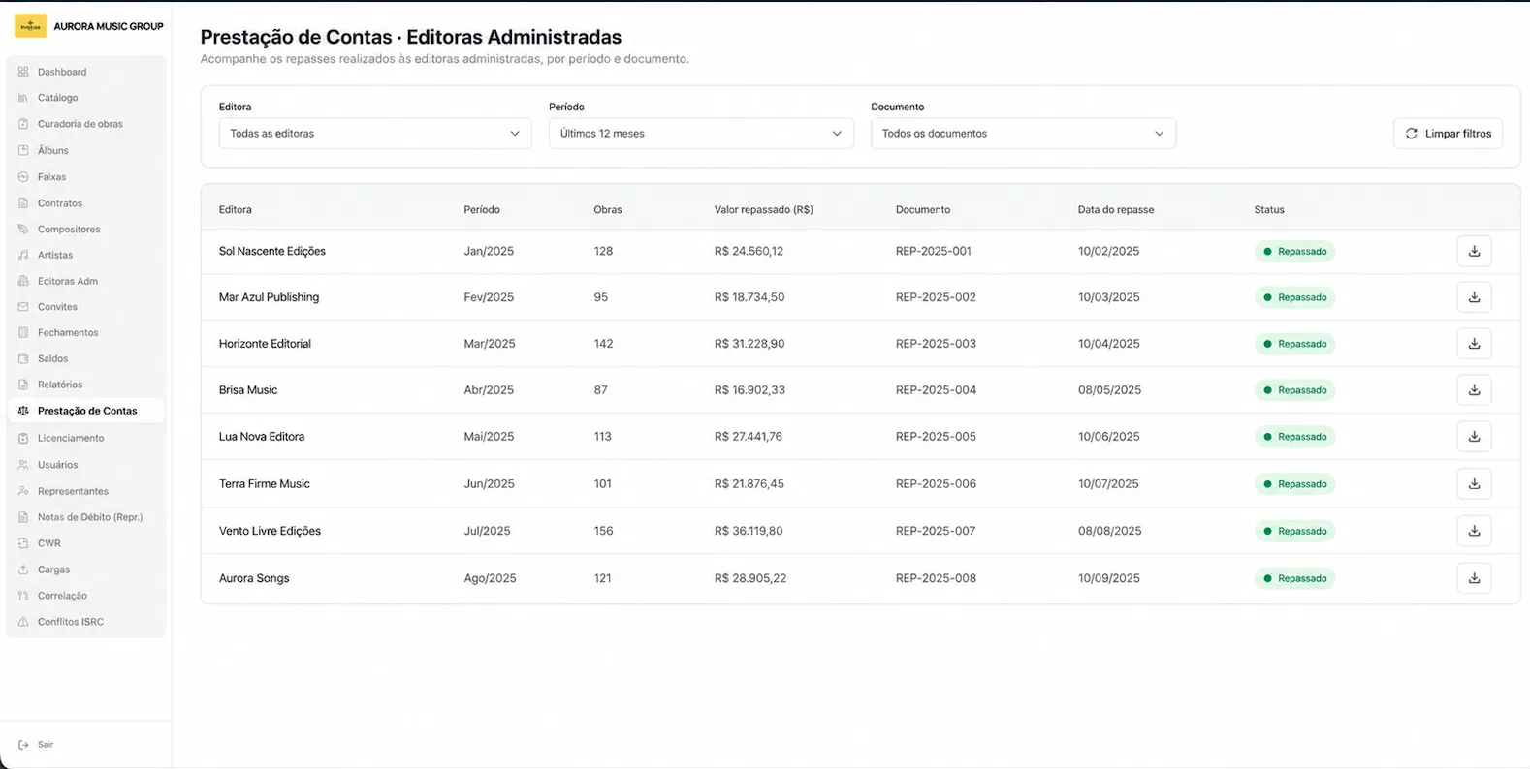Open Compositores in the sidebar
Image resolution: width=1530 pixels, height=769 pixels.
tap(85, 230)
